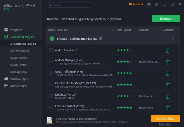
Task: Collapse Trusted Toolbars and Plug-ins section arrow
Action: [x=173, y=39]
